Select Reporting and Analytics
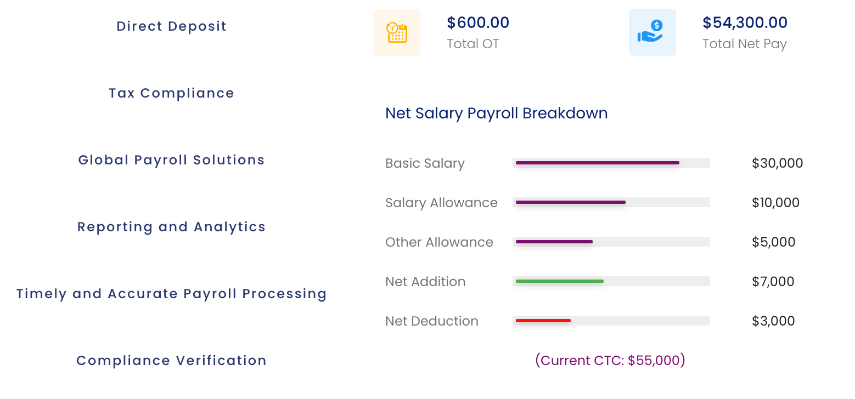 (171, 227)
